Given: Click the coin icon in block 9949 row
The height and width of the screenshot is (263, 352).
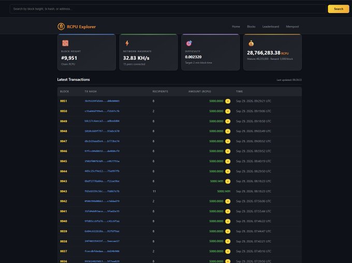Looking at the screenshot, I should coord(228,121).
